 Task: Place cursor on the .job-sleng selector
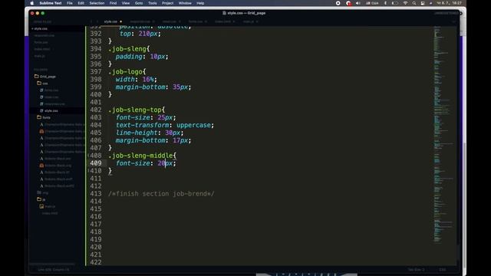coord(127,49)
